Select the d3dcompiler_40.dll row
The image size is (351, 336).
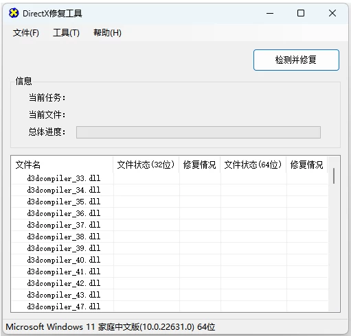(170, 260)
